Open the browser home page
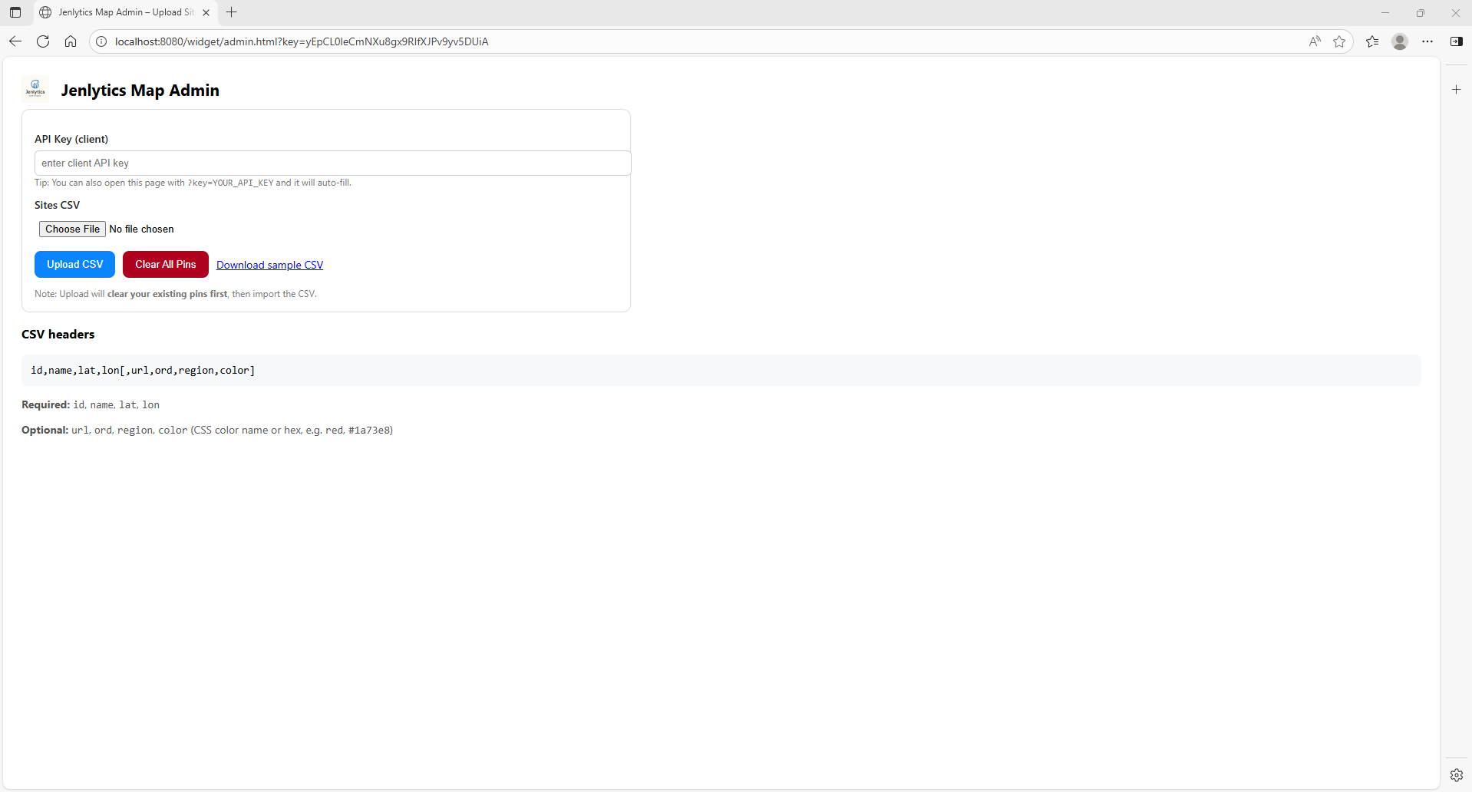1472x792 pixels. click(x=70, y=41)
